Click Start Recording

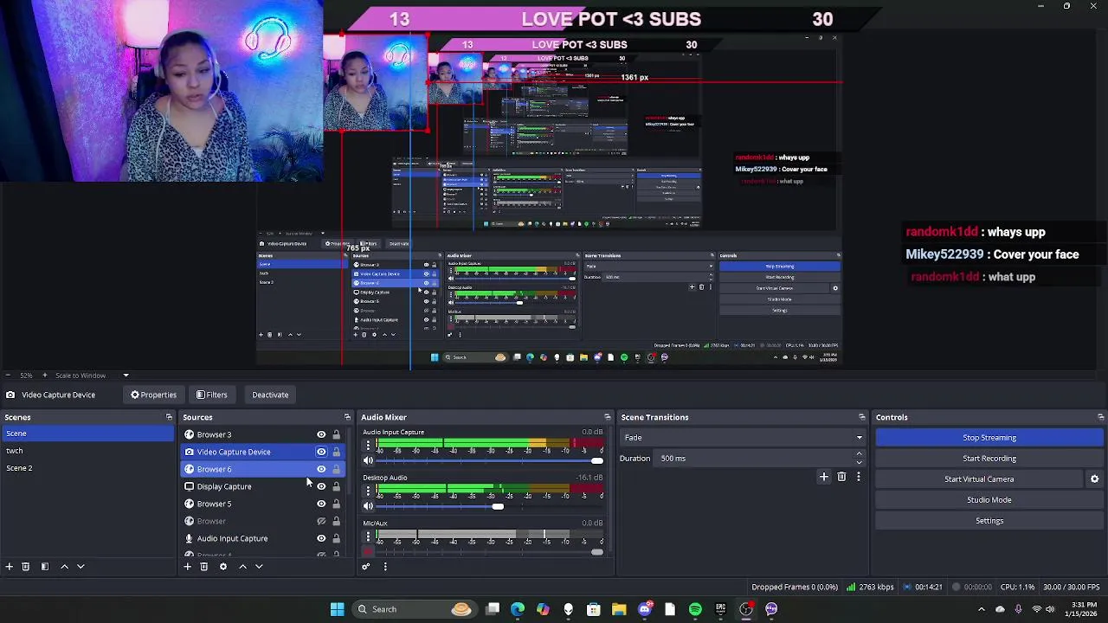pyautogui.click(x=989, y=459)
